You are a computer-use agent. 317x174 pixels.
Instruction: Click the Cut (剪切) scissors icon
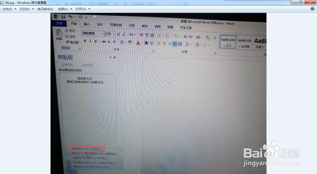click(67, 30)
